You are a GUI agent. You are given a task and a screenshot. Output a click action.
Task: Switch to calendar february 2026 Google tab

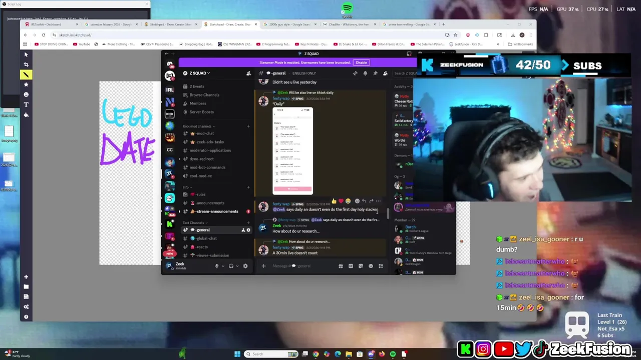(111, 24)
